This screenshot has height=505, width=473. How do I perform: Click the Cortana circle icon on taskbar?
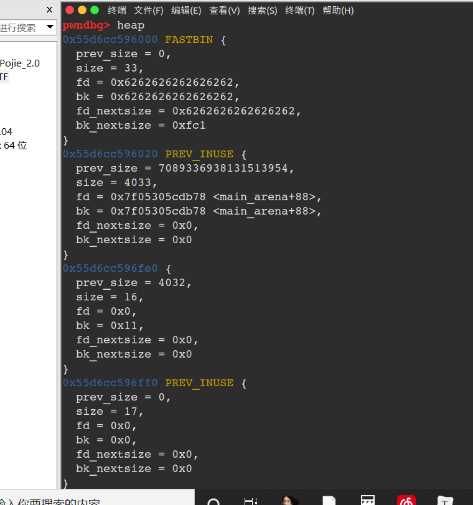213,501
